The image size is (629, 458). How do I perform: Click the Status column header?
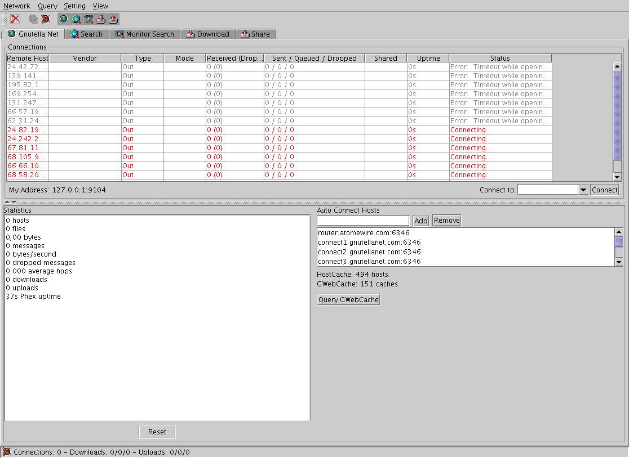pyautogui.click(x=500, y=58)
